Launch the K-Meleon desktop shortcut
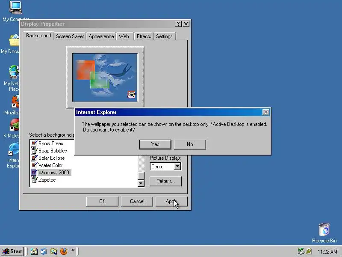 click(x=15, y=125)
